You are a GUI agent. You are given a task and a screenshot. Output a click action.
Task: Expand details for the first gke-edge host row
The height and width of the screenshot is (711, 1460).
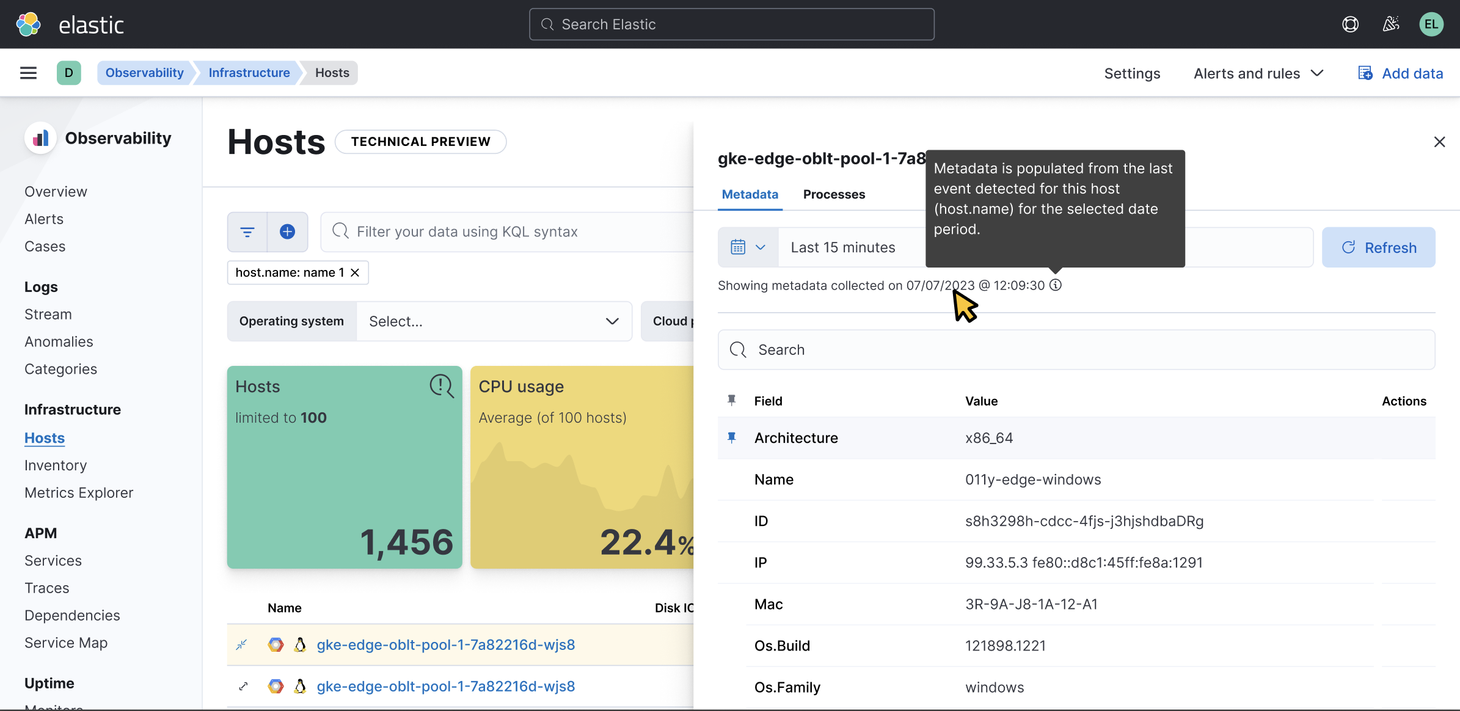[x=242, y=644]
